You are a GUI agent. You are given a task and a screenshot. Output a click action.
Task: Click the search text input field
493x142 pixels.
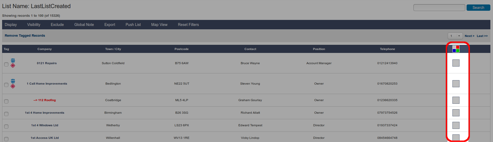[439, 8]
